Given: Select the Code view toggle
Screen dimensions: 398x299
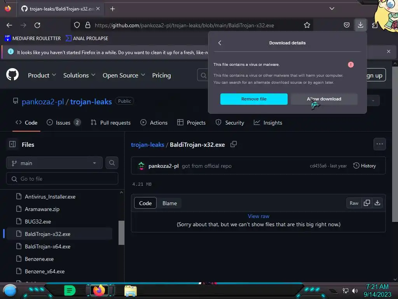Looking at the screenshot, I should click(145, 203).
